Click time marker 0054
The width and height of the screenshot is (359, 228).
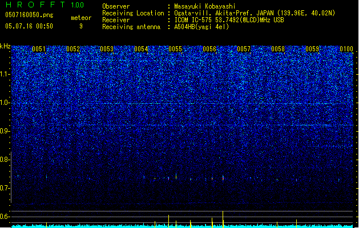(141, 49)
